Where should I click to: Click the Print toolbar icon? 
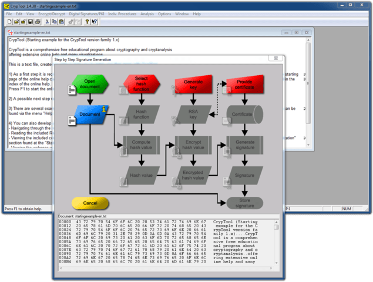(x=38, y=22)
